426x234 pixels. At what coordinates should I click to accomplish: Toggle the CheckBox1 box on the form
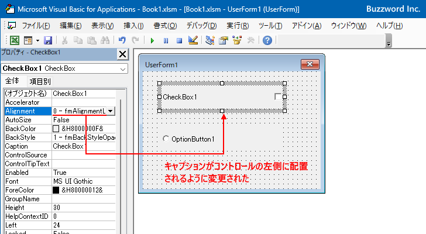click(x=277, y=97)
